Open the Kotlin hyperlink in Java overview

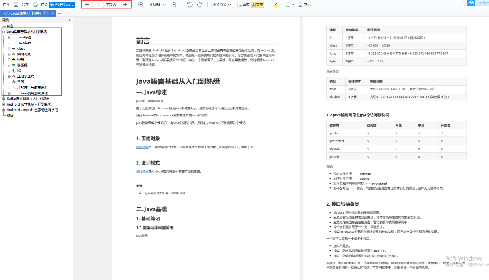point(213,108)
